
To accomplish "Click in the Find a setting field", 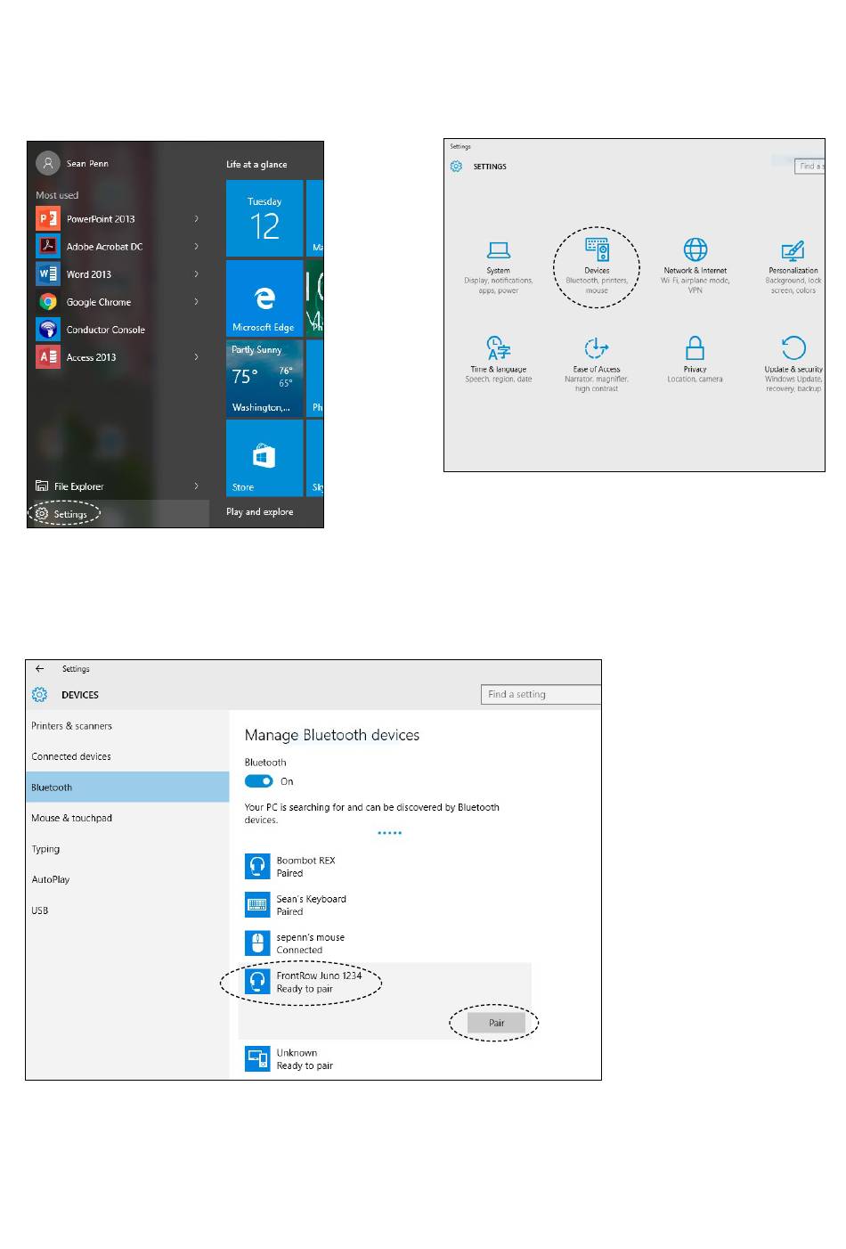I will click(541, 694).
